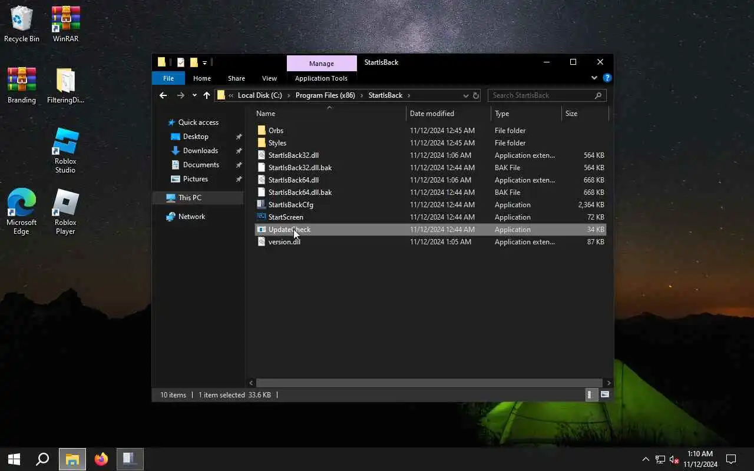Open Firefox from the taskbar
This screenshot has width=754, height=471.
tap(101, 459)
